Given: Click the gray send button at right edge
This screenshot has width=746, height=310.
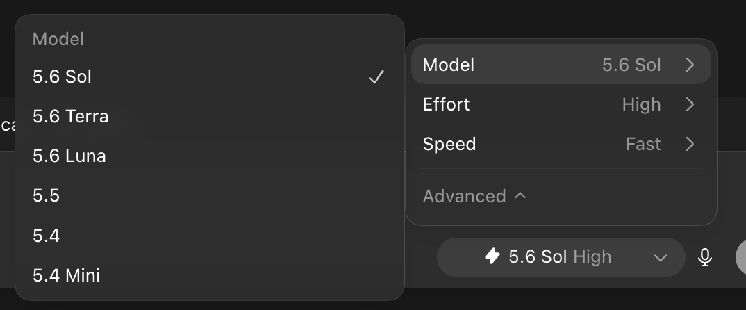Looking at the screenshot, I should click(x=740, y=257).
